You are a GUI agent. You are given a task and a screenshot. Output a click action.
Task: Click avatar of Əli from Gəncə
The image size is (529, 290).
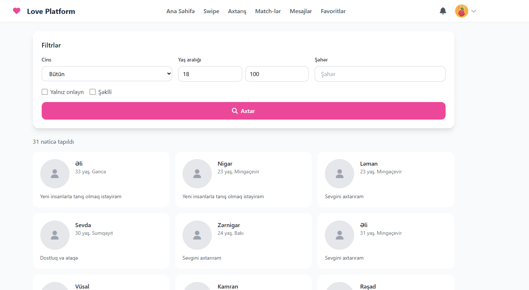click(55, 174)
